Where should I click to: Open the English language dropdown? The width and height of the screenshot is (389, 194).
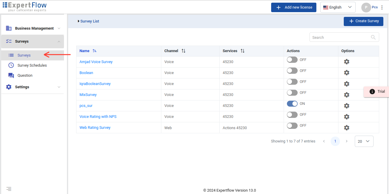(338, 7)
